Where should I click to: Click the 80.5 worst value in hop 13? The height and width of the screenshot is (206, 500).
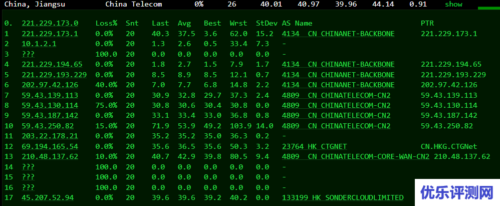point(238,156)
